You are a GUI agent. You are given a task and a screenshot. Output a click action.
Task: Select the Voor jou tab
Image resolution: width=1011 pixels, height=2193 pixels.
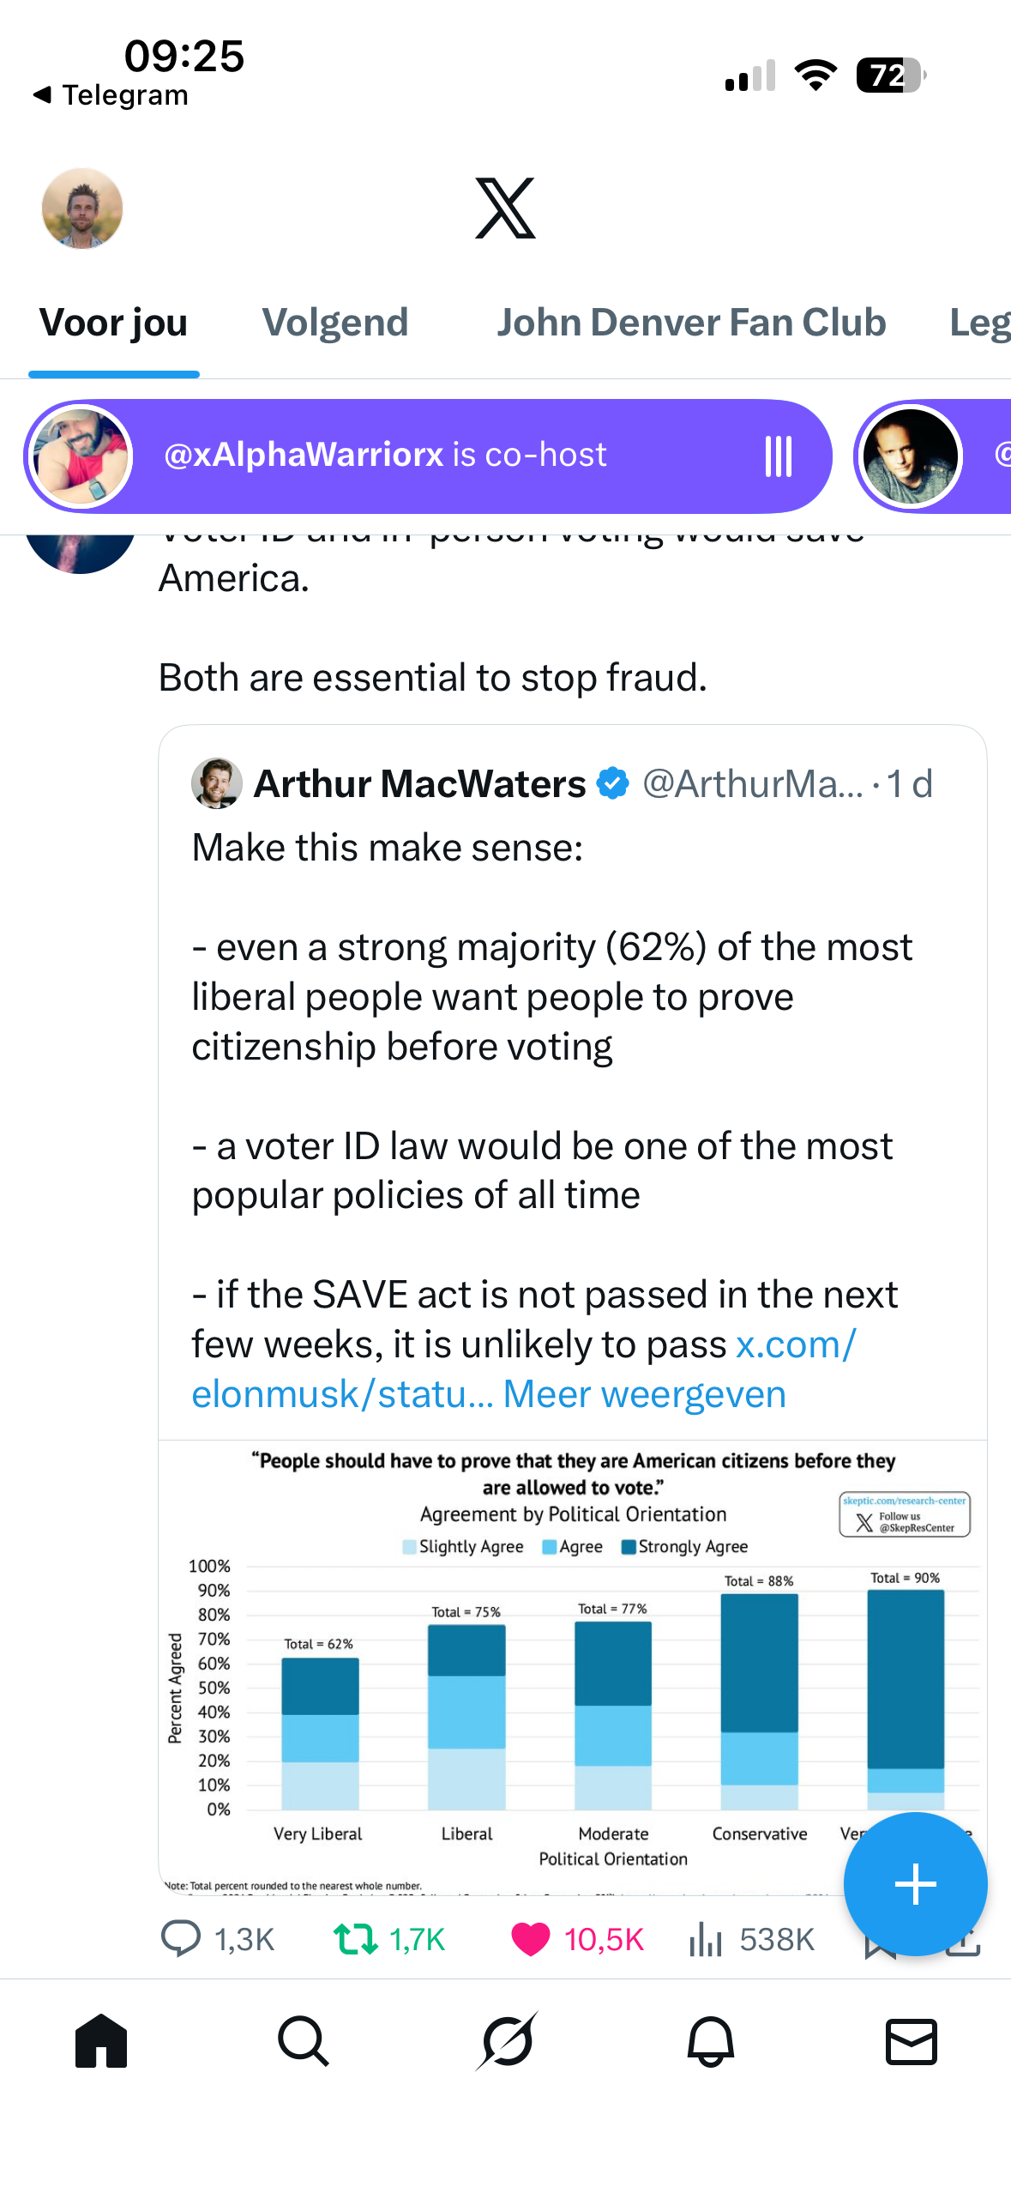[x=113, y=323]
